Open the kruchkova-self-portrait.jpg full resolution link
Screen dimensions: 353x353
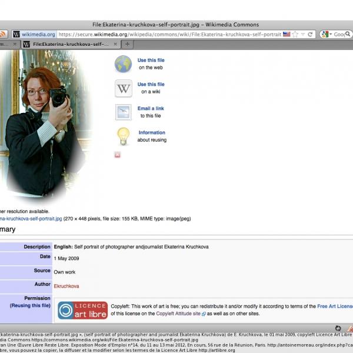coord(31,219)
